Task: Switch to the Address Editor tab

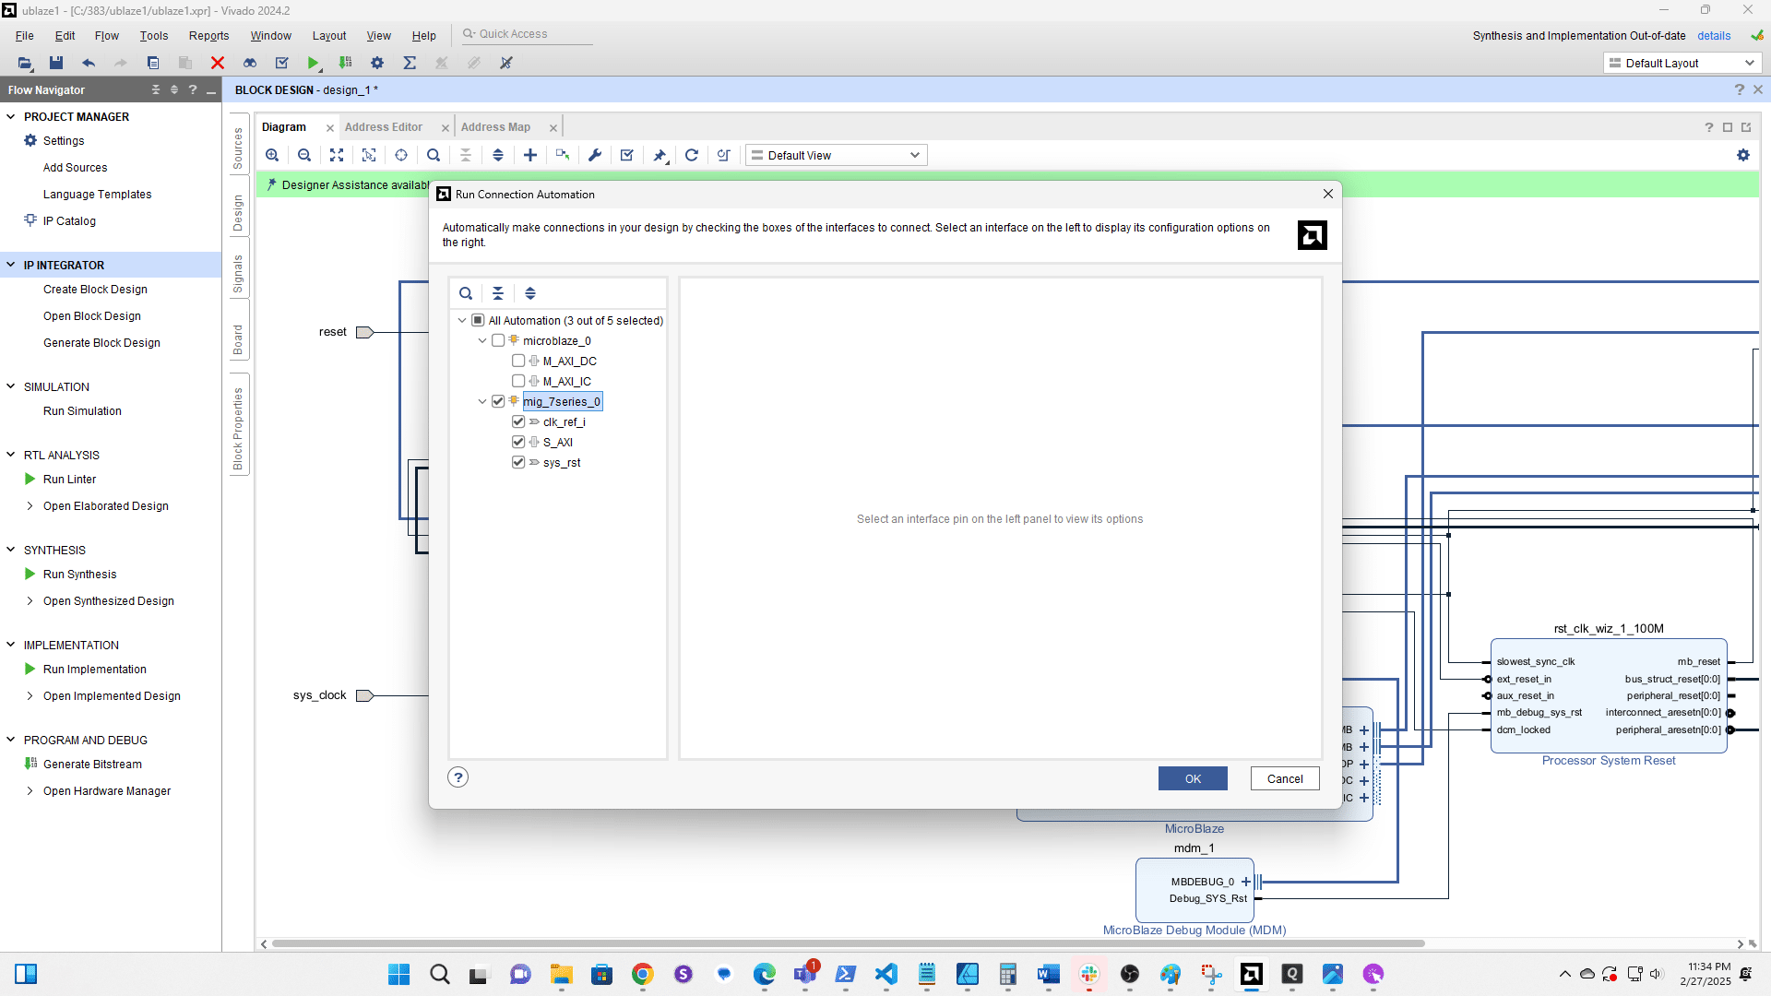Action: [x=384, y=127]
